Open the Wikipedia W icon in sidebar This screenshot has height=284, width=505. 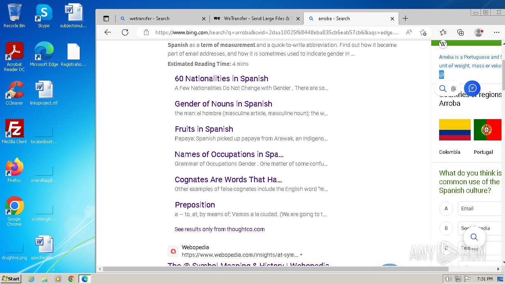[443, 44]
